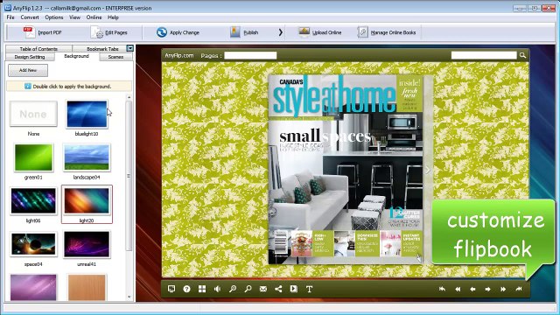The image size is (560, 315).
Task: Switch to the Table of Contents tab
Action: (38, 49)
